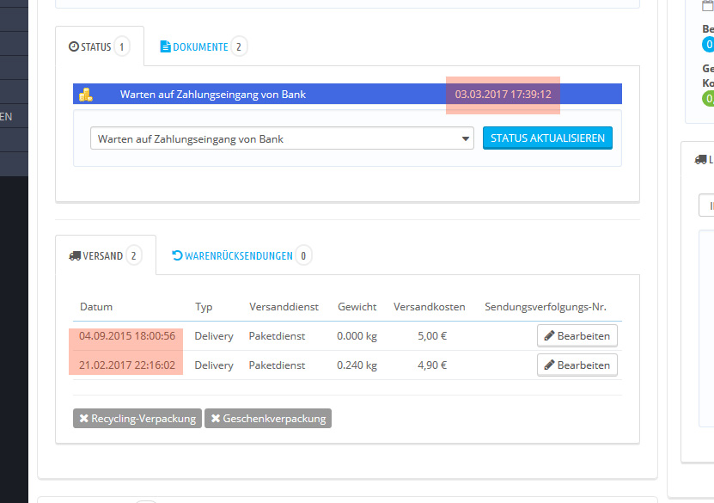
Task: Click the 0.000 kg weight cell
Action: point(357,336)
